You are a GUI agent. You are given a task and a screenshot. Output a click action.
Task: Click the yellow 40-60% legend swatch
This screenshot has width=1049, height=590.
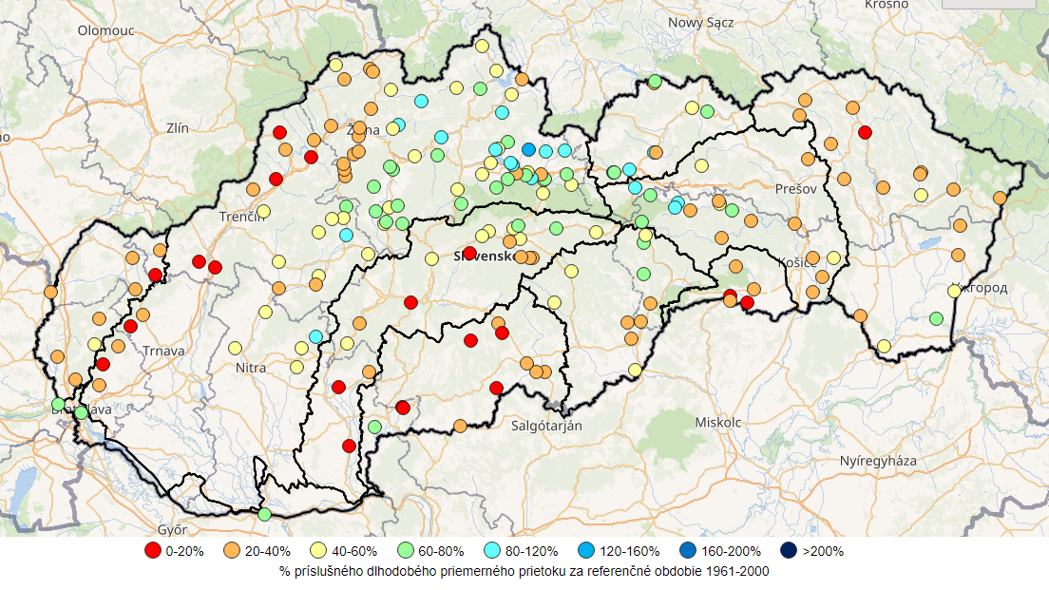click(x=316, y=550)
